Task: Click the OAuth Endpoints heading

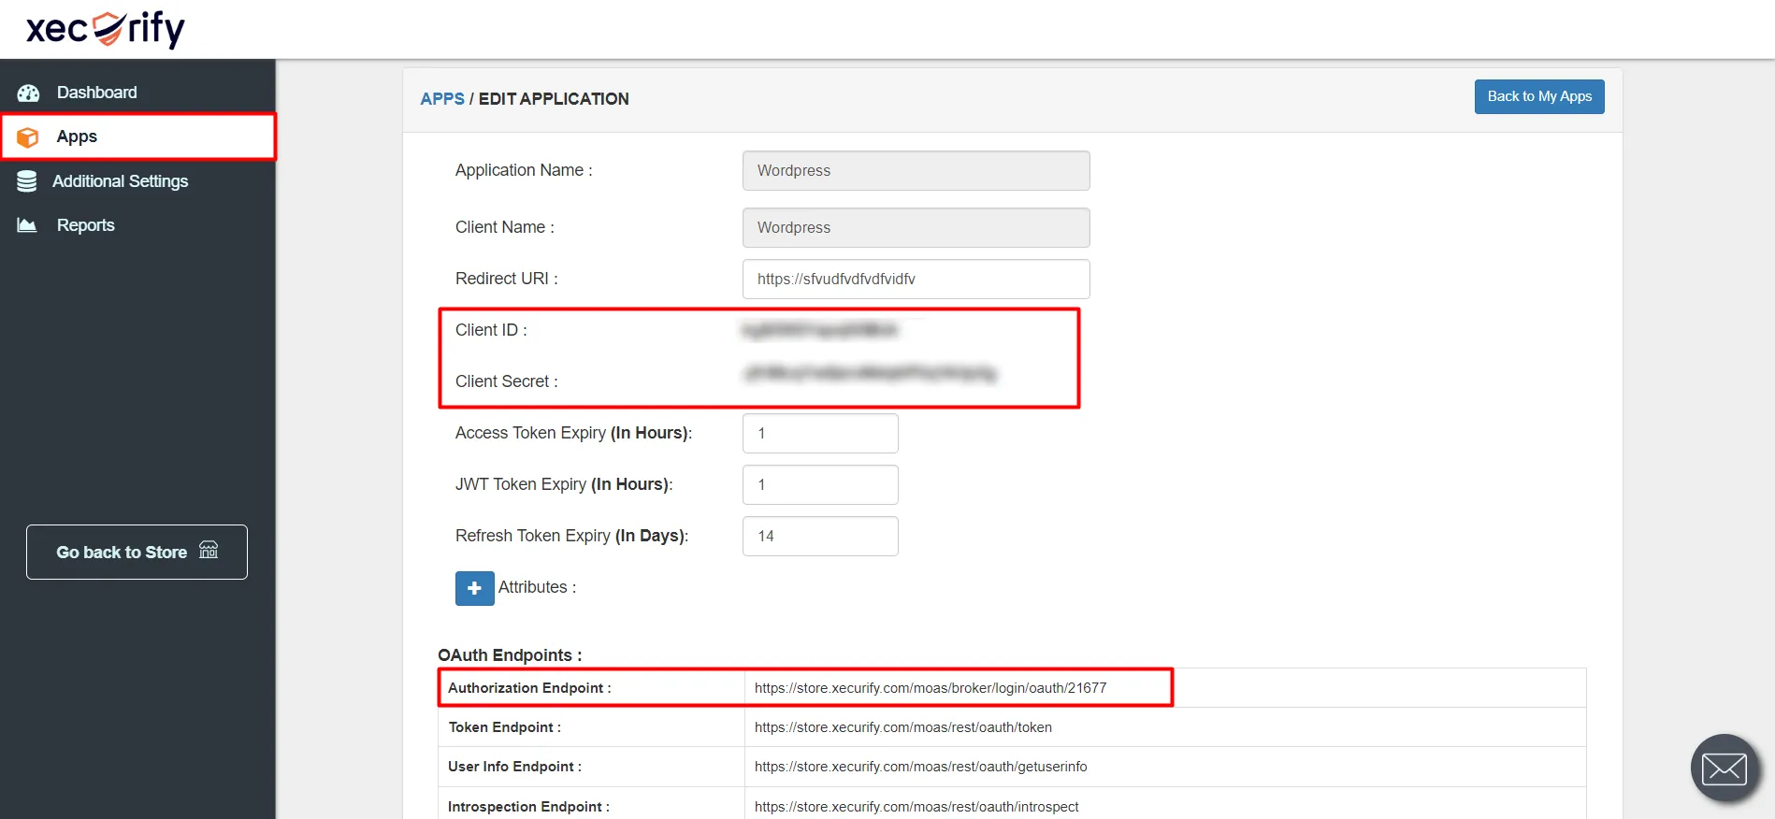Action: (x=510, y=655)
